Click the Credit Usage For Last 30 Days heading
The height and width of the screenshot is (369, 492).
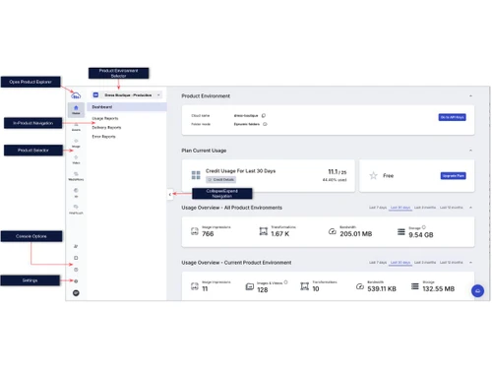[240, 171]
